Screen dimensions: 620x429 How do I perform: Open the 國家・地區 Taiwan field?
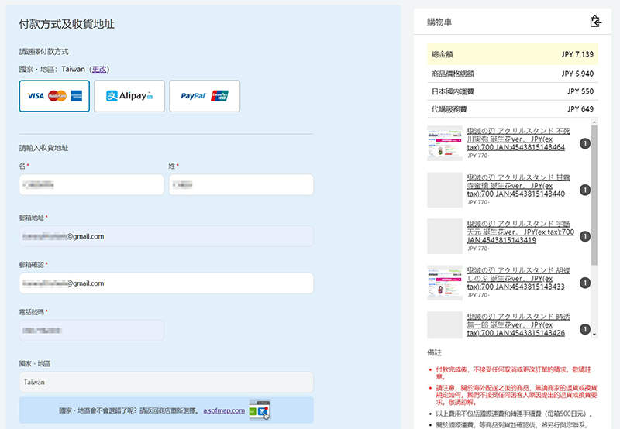(166, 383)
